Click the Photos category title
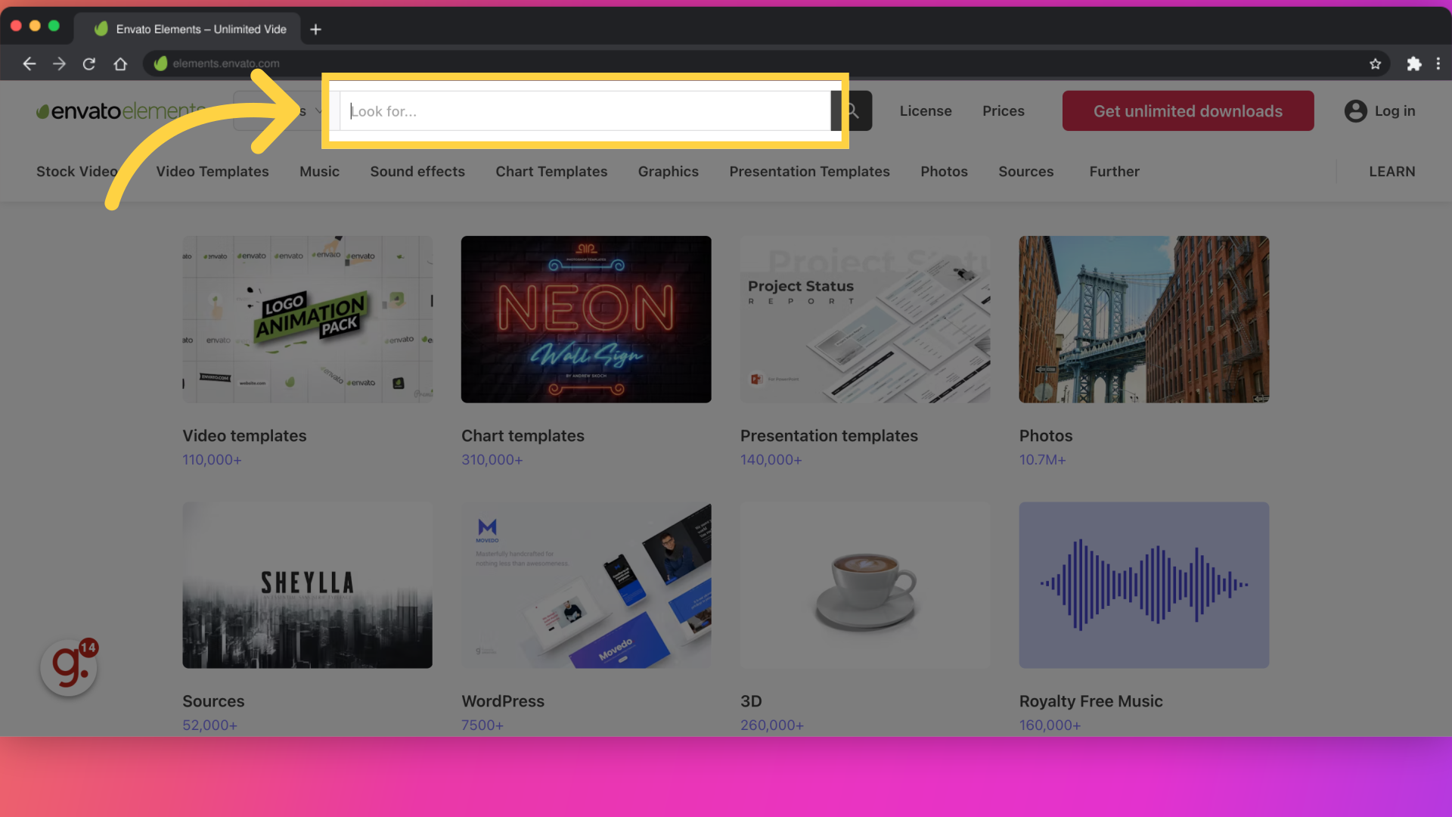 1046,436
